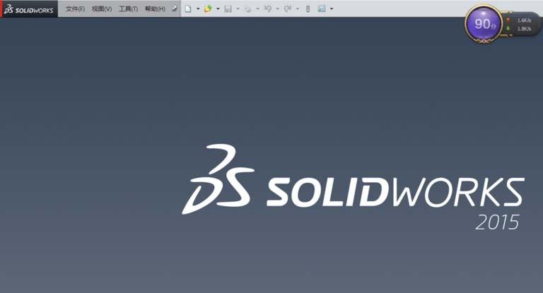Open the 帮助(H) menu

click(x=155, y=9)
